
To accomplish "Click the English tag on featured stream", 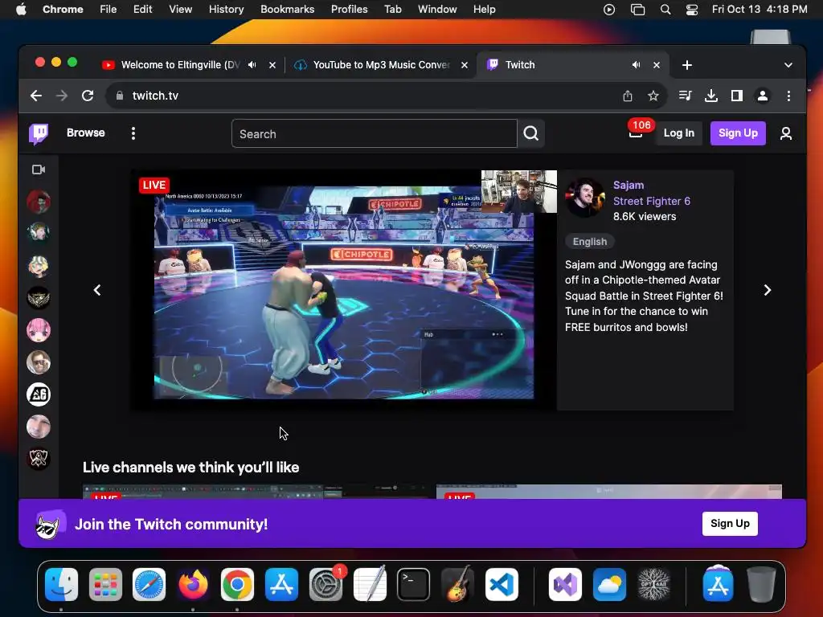I will [x=589, y=241].
